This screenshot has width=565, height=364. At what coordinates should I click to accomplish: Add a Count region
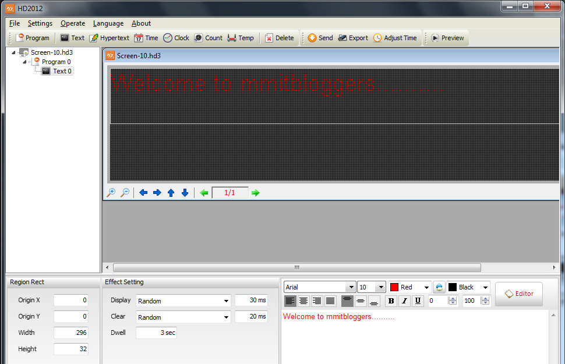[x=209, y=38]
